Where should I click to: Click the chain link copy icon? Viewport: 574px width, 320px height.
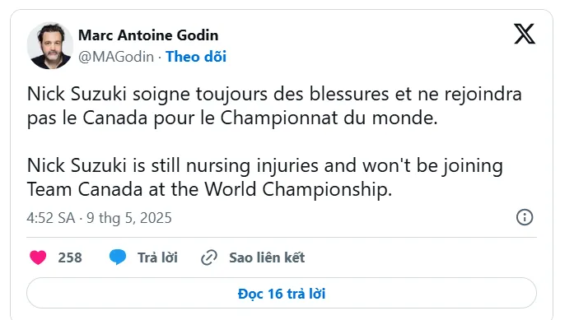point(209,257)
